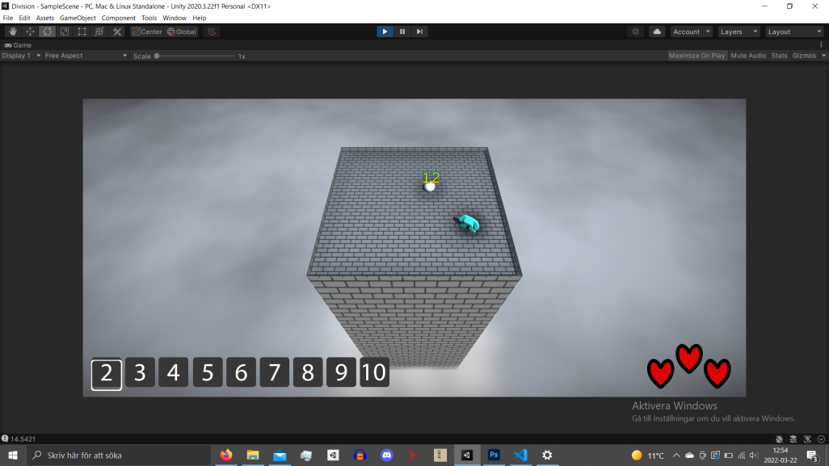Viewport: 829px width, 466px height.
Task: Click the white ball labeled 12
Action: (430, 186)
